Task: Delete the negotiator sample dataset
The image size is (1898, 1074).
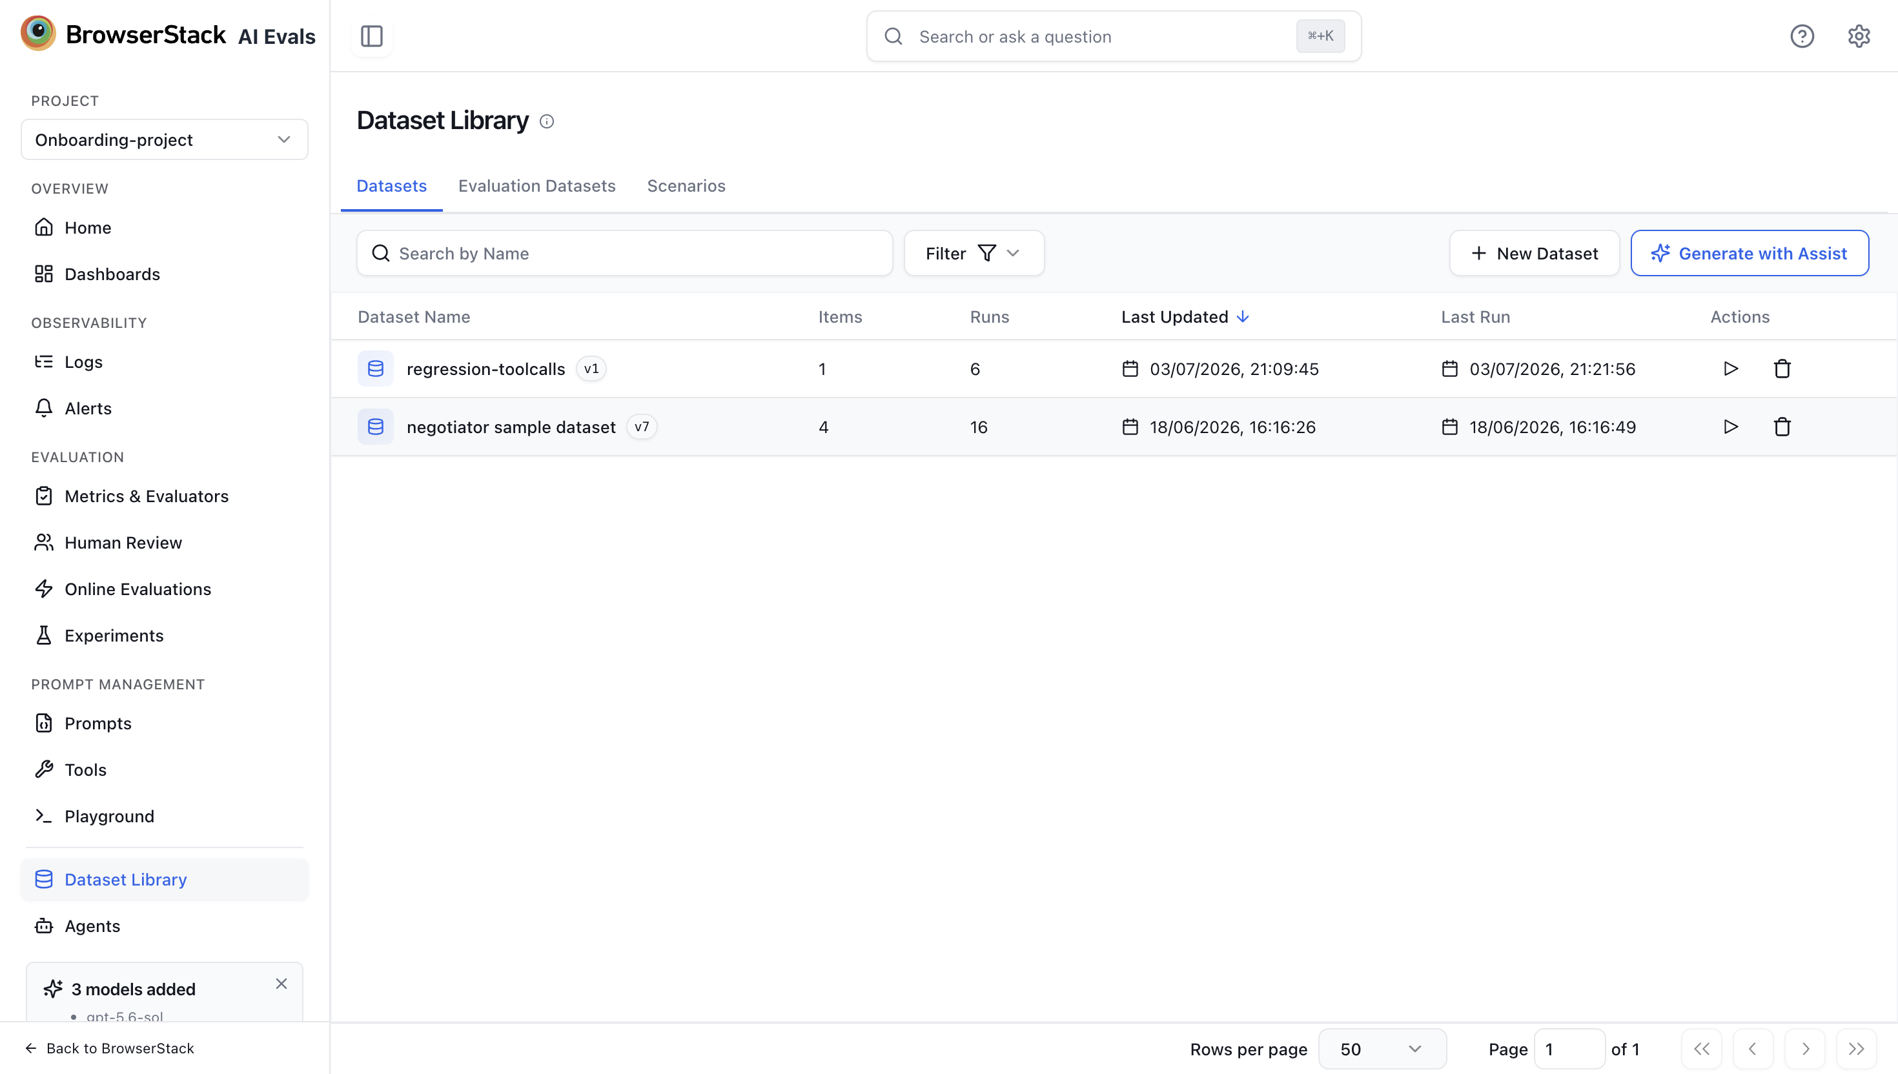Action: [x=1782, y=427]
